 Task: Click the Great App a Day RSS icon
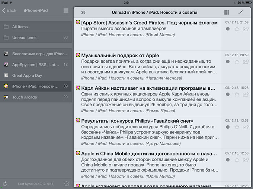click(6, 75)
